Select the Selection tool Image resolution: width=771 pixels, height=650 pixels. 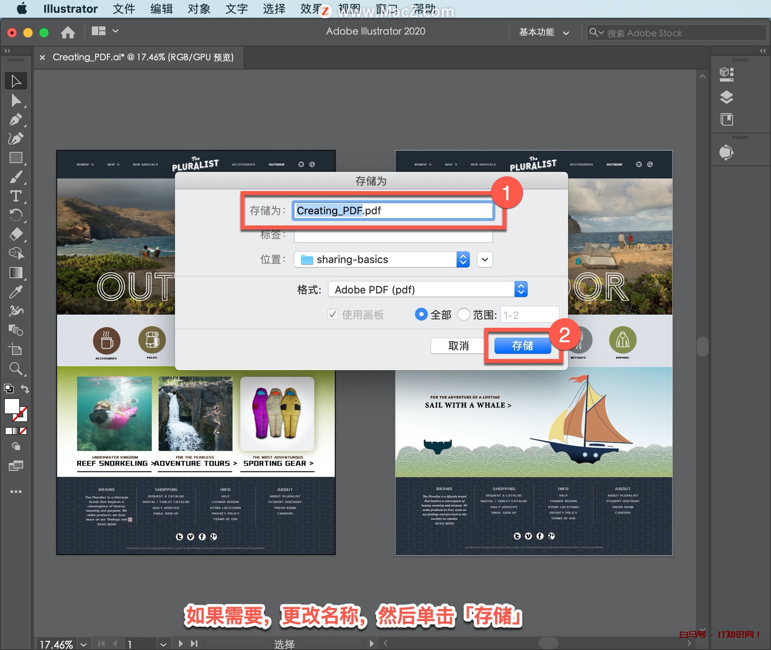point(16,80)
